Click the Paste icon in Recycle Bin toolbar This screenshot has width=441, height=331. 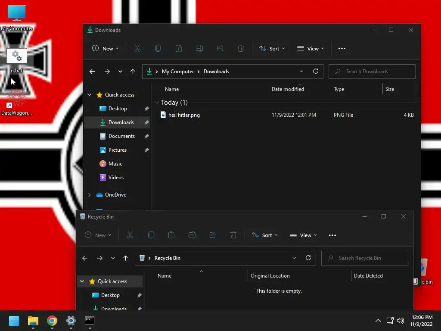coord(171,235)
